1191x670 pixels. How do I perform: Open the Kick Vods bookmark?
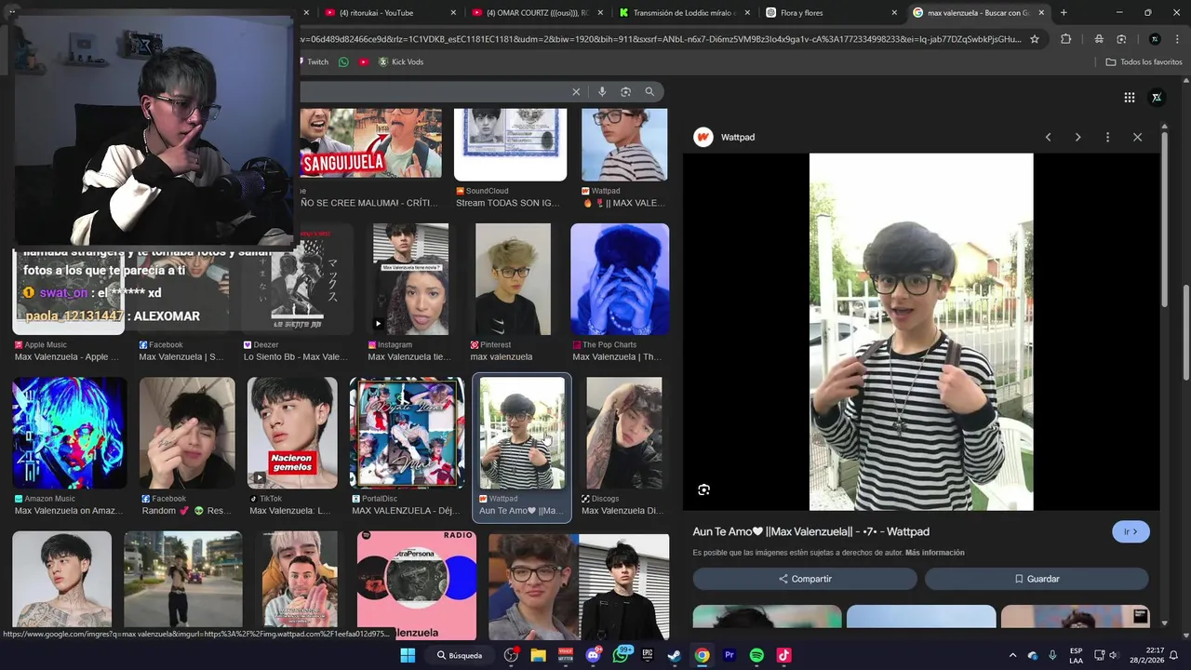(400, 61)
